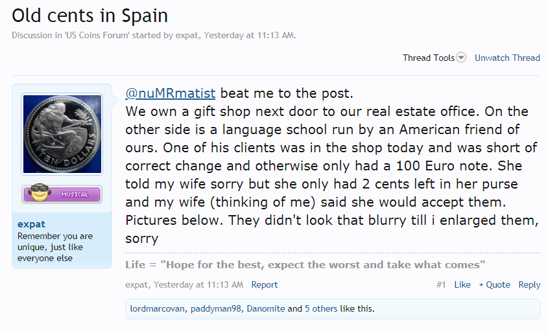Open expat username in the sidebar
The height and width of the screenshot is (333, 548).
click(x=32, y=224)
